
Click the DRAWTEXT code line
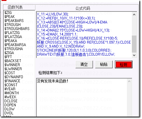pyautogui.click(x=76, y=54)
